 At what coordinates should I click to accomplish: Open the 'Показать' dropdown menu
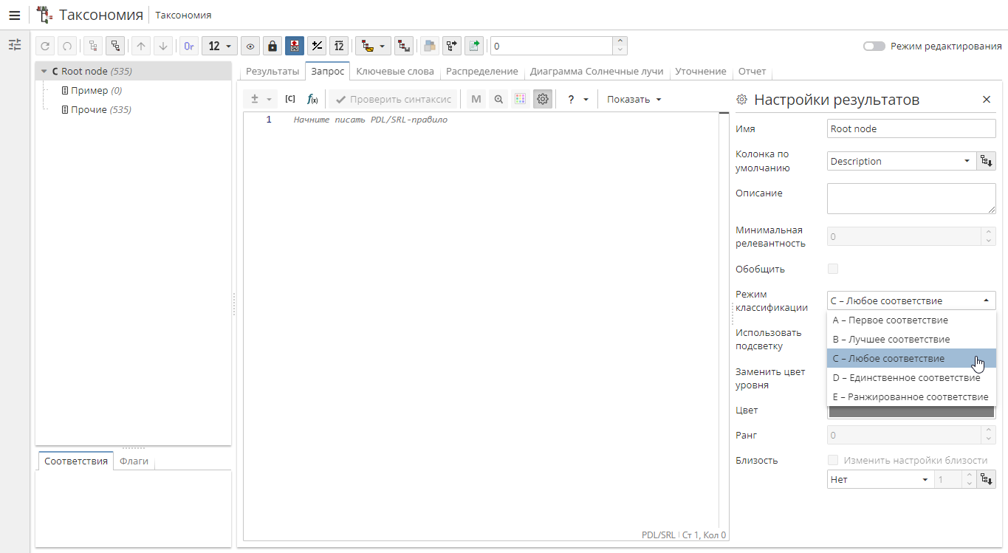click(634, 99)
